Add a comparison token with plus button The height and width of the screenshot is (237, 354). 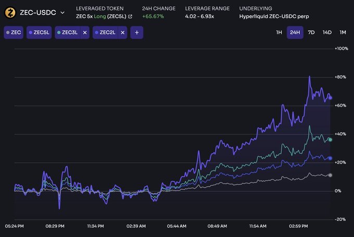point(137,32)
